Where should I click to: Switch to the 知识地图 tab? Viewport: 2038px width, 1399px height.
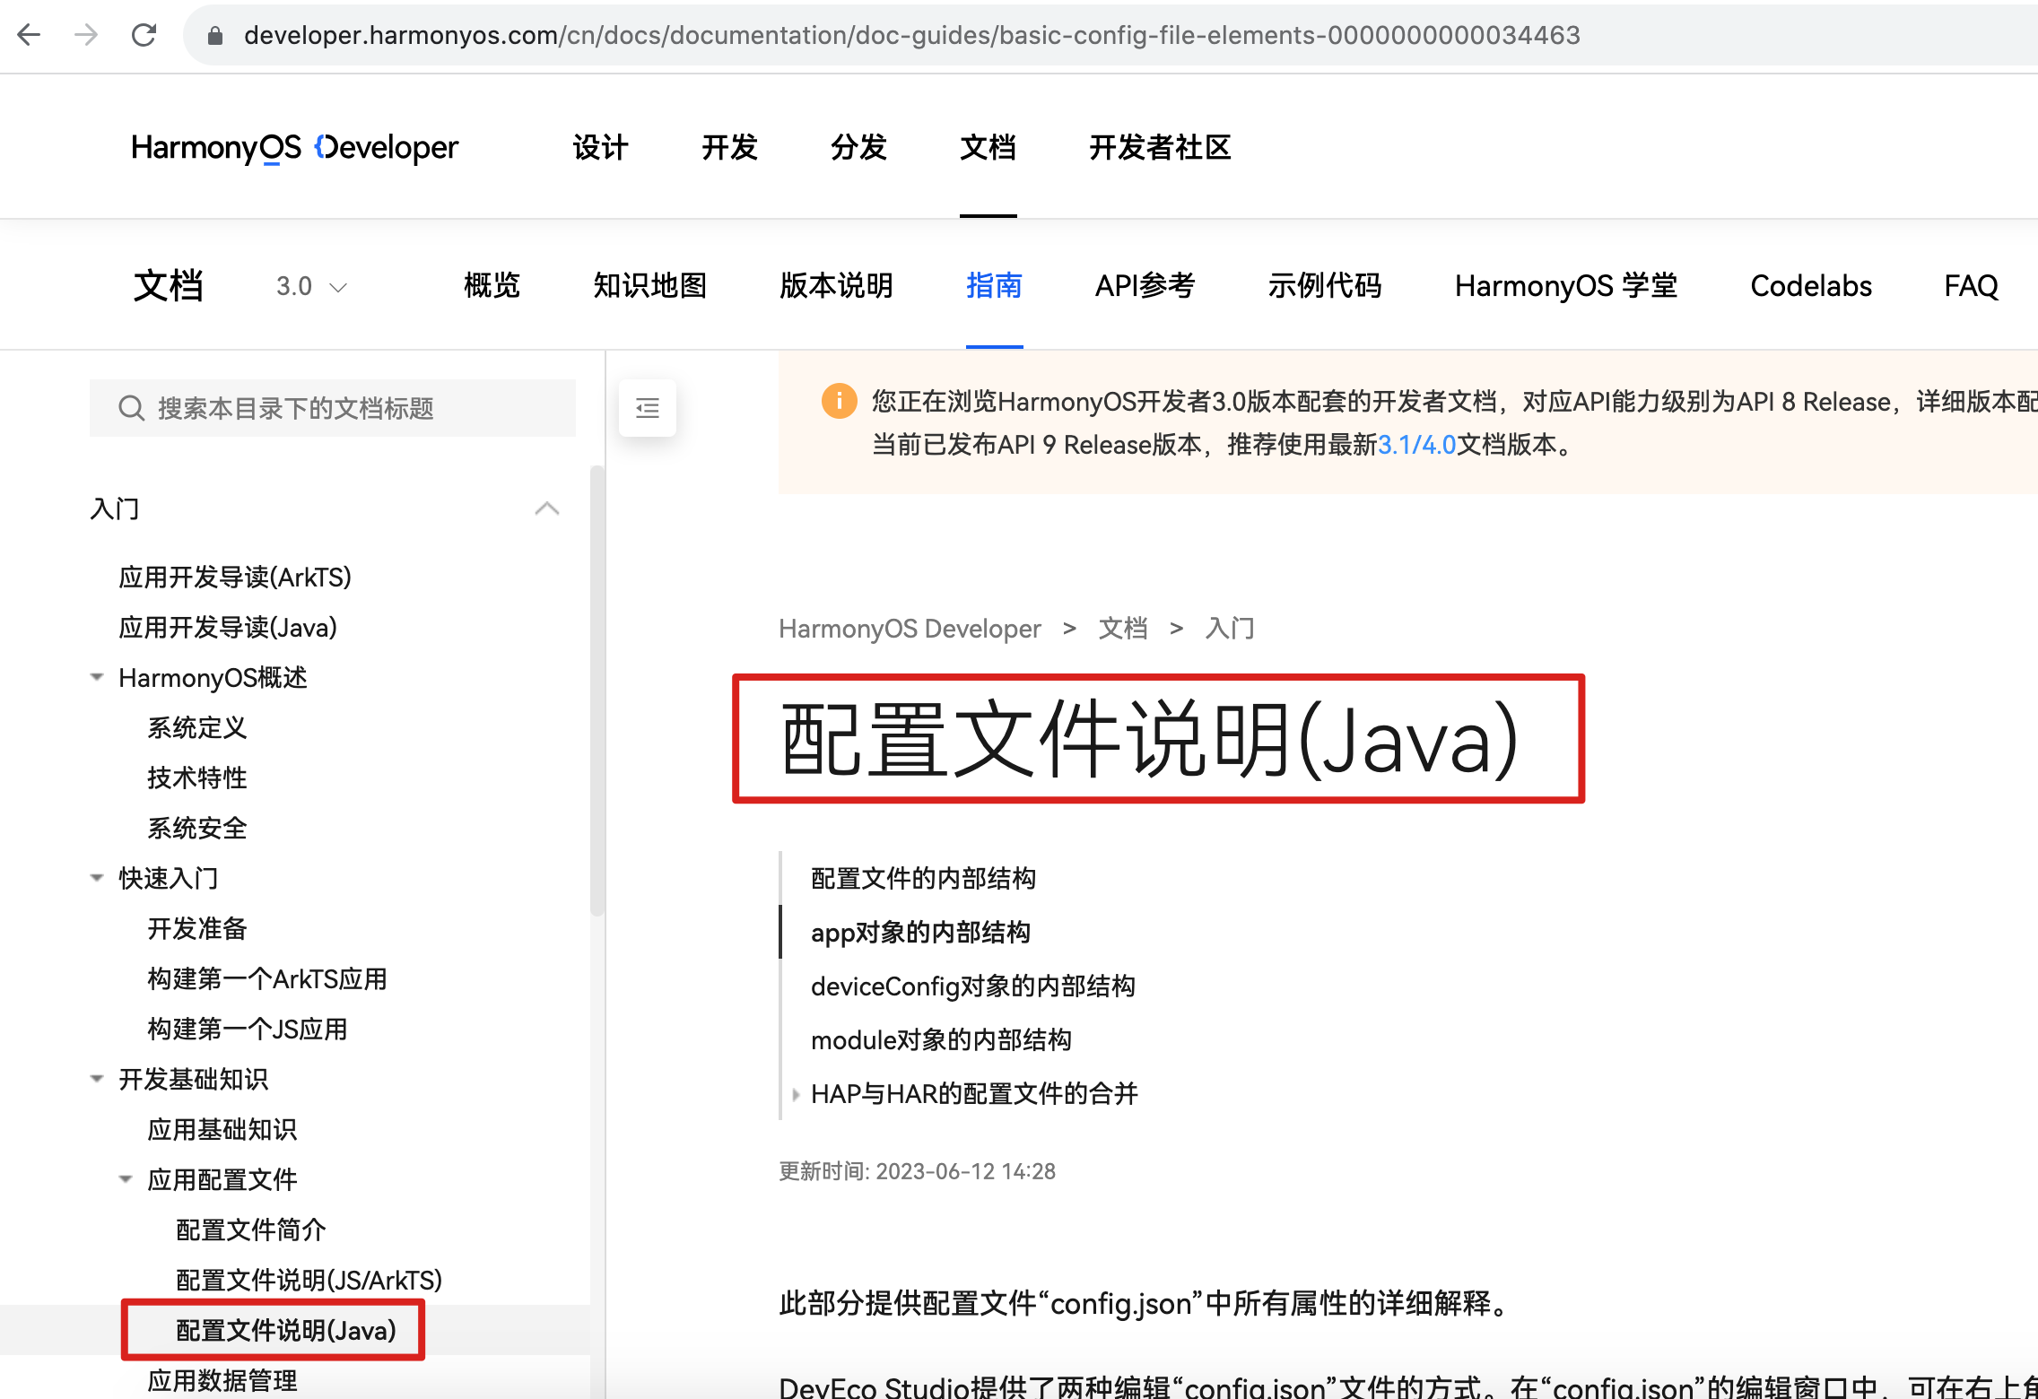tap(649, 286)
